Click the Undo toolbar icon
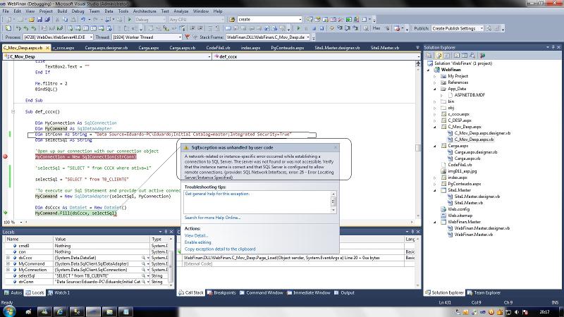 click(x=83, y=20)
